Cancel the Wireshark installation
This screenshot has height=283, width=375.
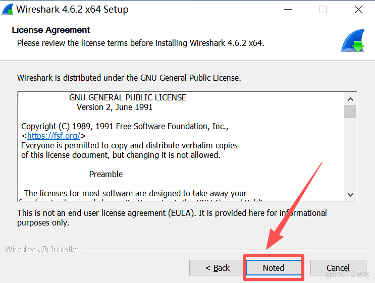click(338, 268)
